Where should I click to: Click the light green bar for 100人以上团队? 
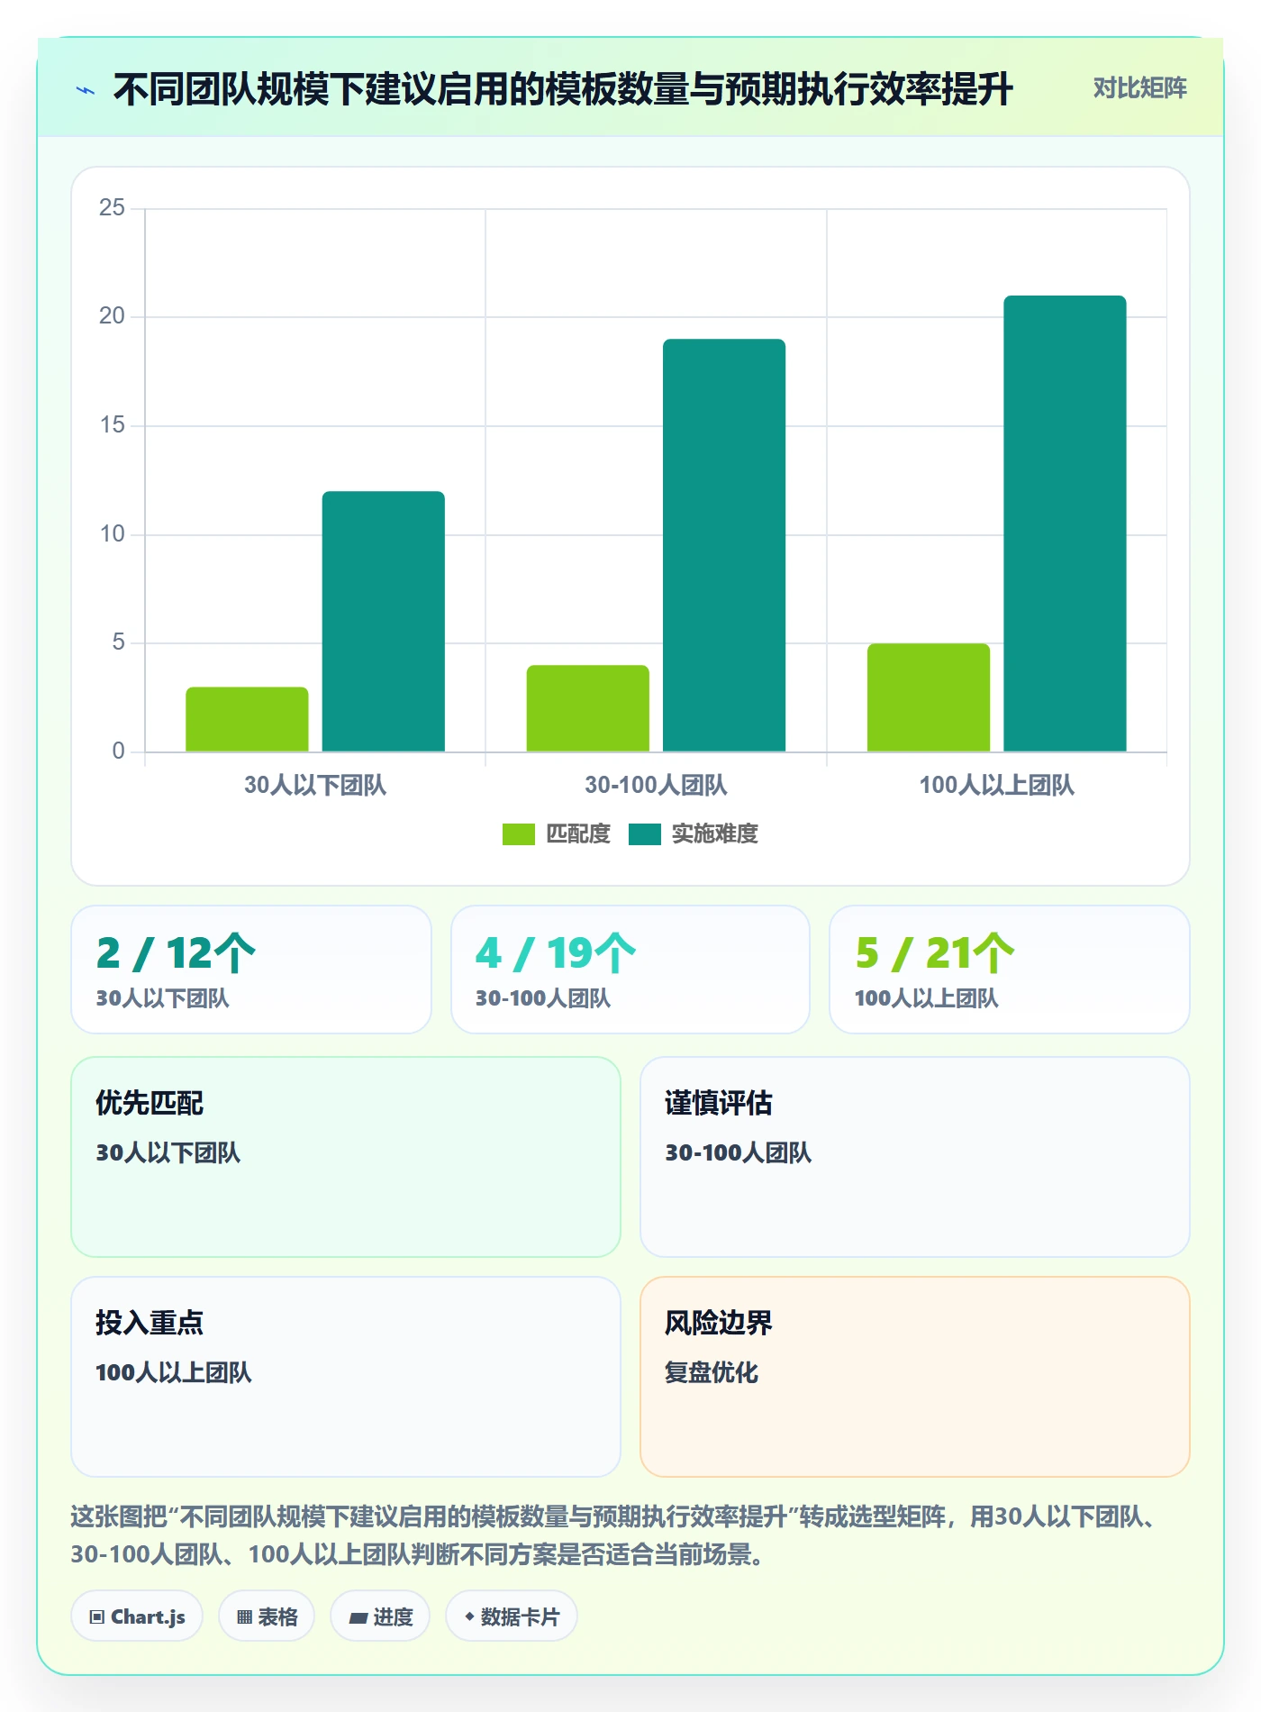pyautogui.click(x=929, y=697)
